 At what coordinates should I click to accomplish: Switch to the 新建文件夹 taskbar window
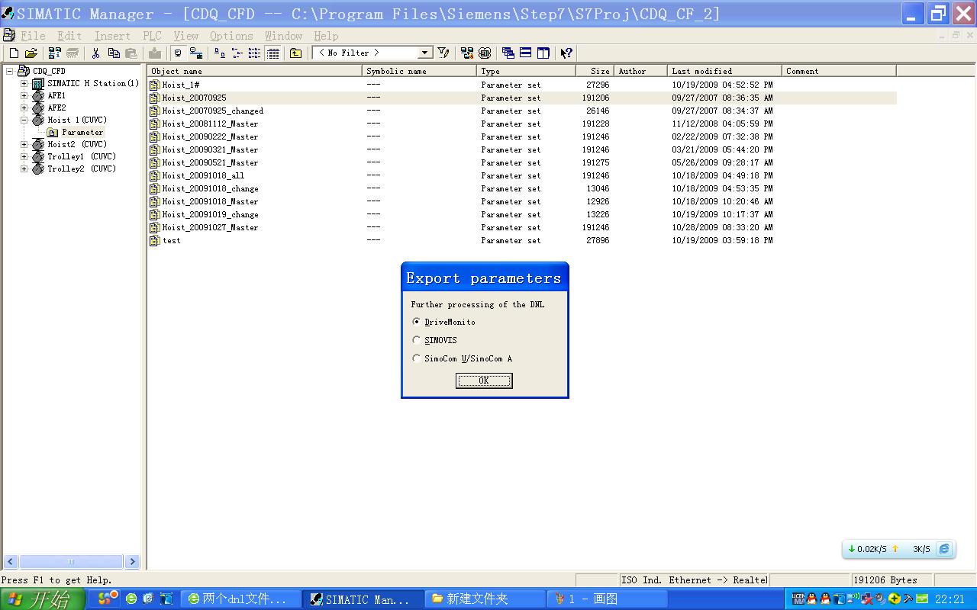click(x=483, y=599)
